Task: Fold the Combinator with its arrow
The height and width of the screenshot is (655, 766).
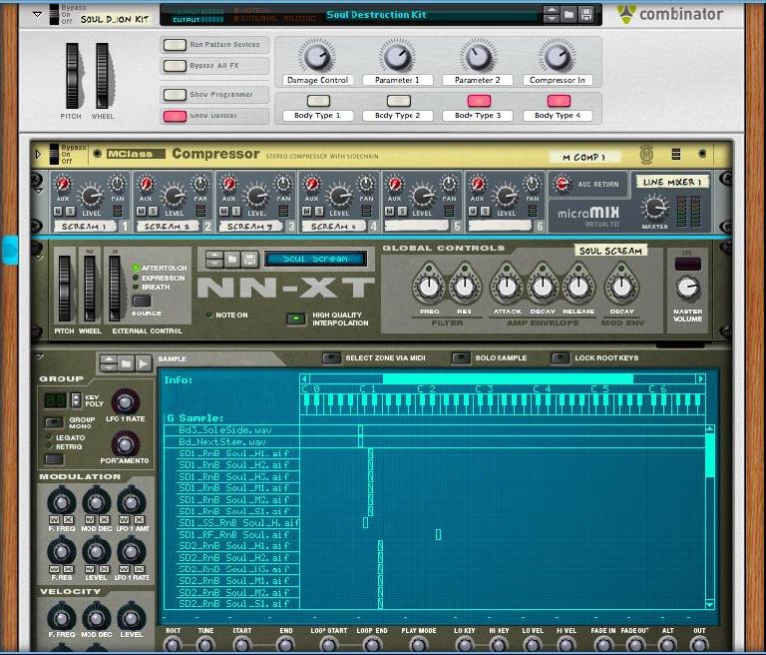Action: click(37, 15)
